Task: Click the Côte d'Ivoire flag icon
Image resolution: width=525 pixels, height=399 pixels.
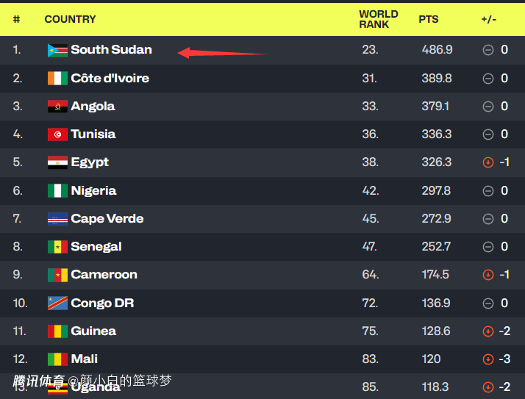Action: pos(57,79)
